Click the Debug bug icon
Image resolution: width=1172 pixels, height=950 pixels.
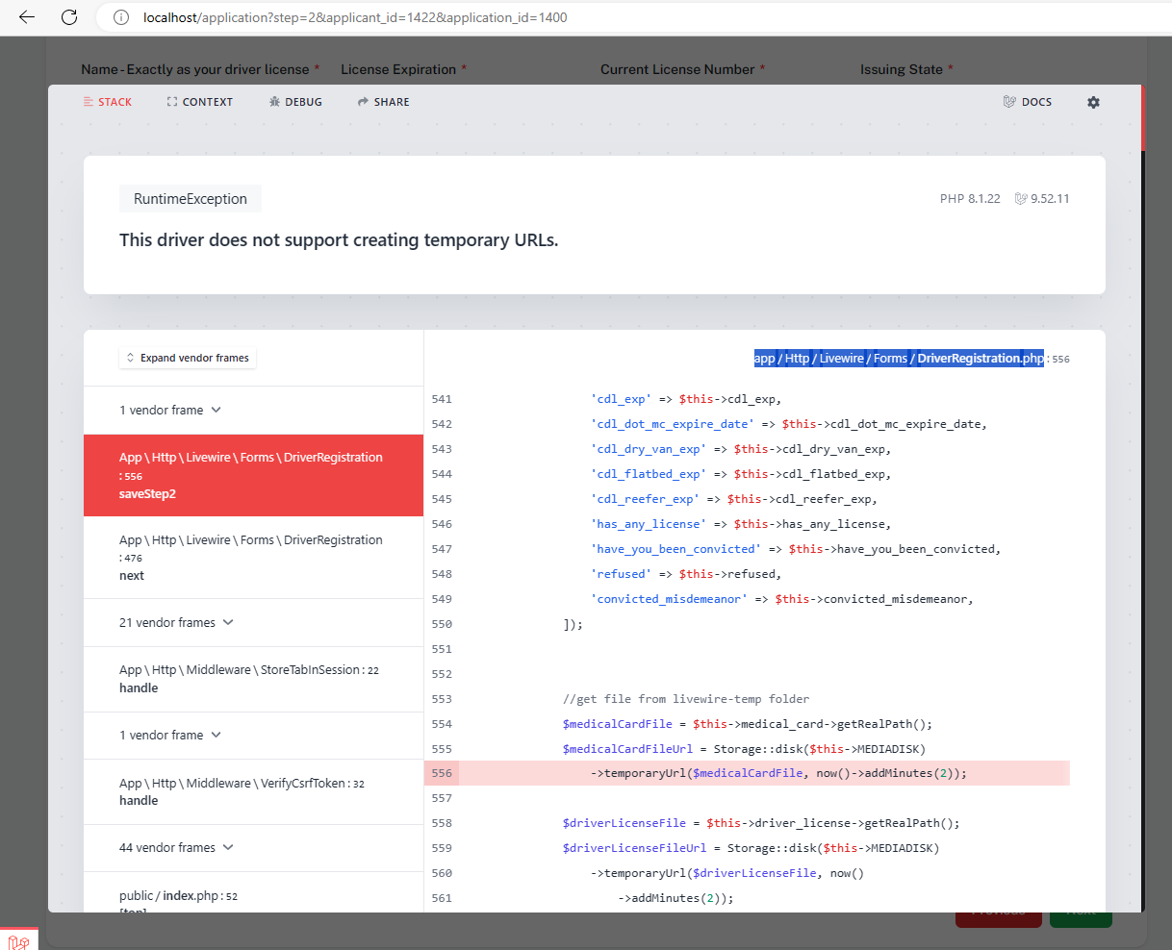[274, 102]
